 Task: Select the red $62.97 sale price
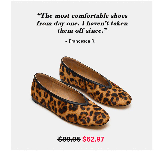pyautogui.click(x=93, y=139)
